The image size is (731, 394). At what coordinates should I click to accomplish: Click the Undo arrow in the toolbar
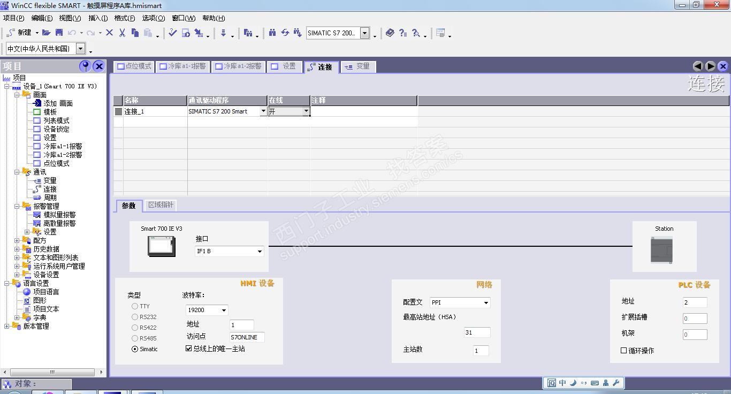point(72,33)
